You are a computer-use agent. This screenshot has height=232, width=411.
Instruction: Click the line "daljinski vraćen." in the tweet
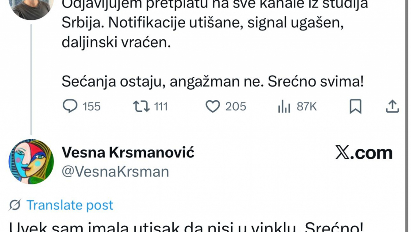[x=115, y=43]
